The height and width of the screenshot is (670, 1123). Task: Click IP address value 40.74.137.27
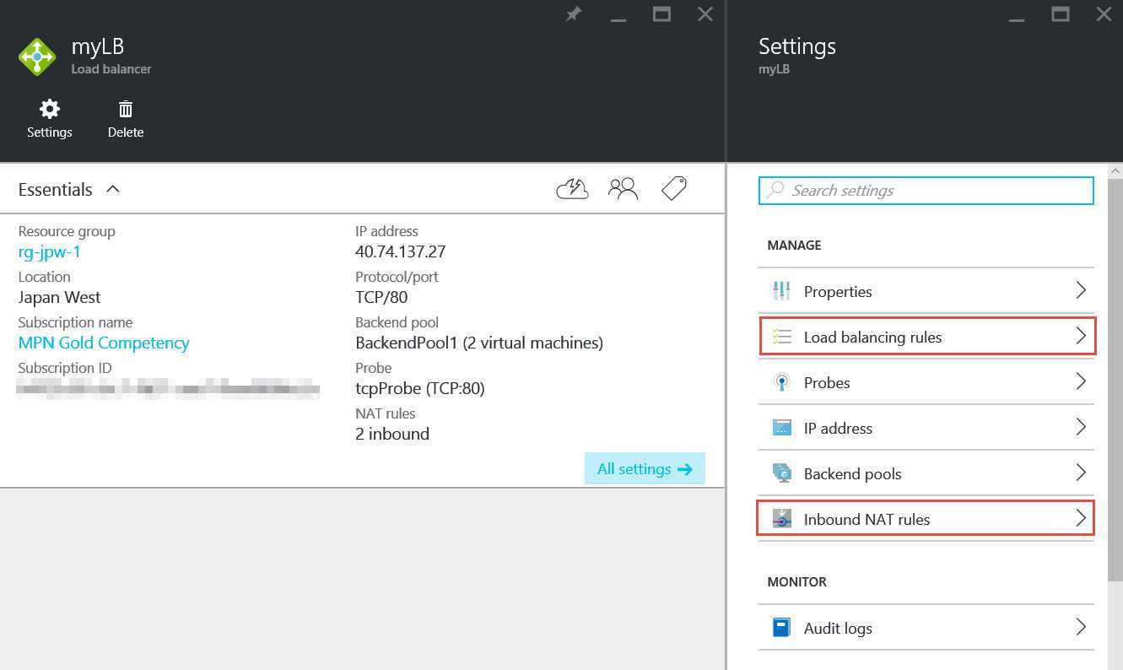[401, 251]
